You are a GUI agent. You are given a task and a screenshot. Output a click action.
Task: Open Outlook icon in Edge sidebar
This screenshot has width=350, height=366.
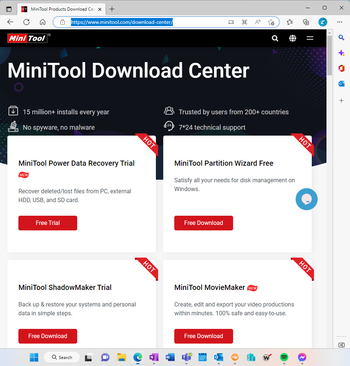click(x=342, y=84)
